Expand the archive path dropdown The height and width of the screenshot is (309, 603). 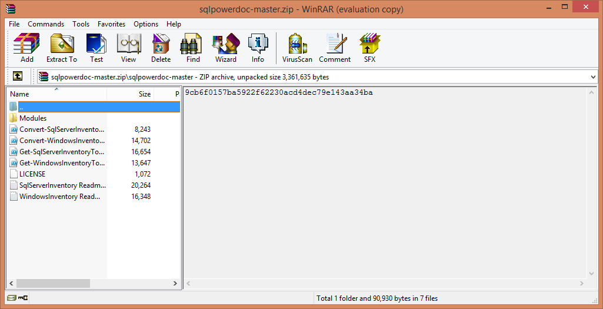(x=592, y=77)
